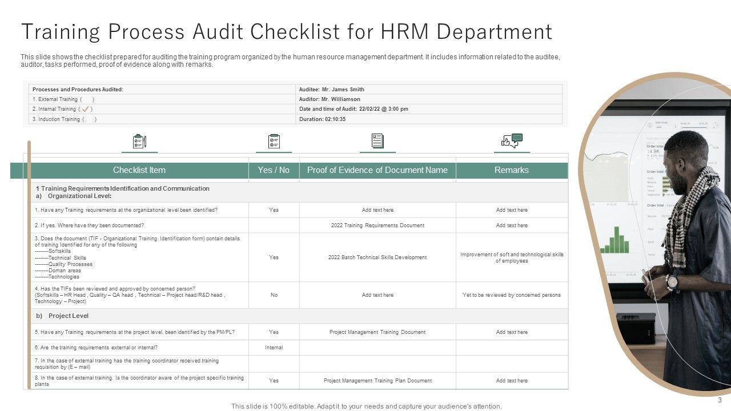Click the 2022 Training Requirements Document cell
Viewport: 731px width, 411px height.
click(377, 225)
